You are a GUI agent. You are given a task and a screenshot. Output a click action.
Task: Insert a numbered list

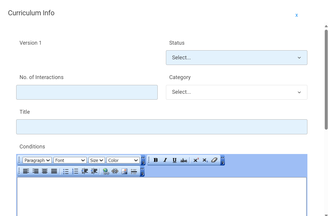75,171
